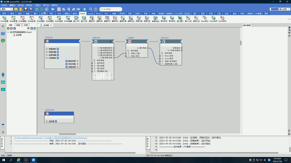The height and width of the screenshot is (163, 291).
Task: Close the 主流程 canvas tab
Action: pos(51,25)
